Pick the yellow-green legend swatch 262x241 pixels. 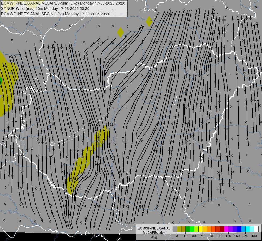(196, 229)
